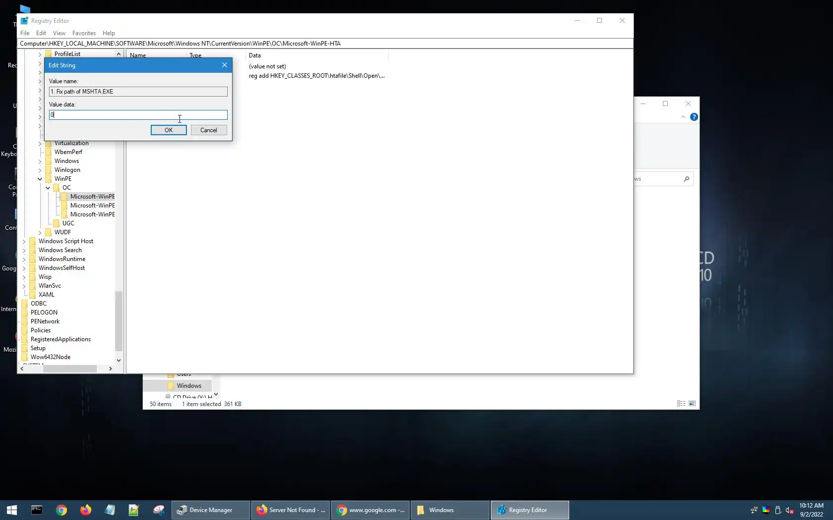Expand the WlanSvc key

(x=24, y=286)
